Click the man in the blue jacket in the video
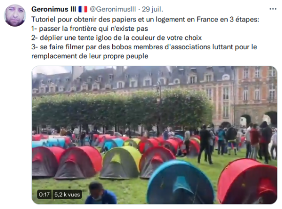282x209 pixels. coord(100,193)
